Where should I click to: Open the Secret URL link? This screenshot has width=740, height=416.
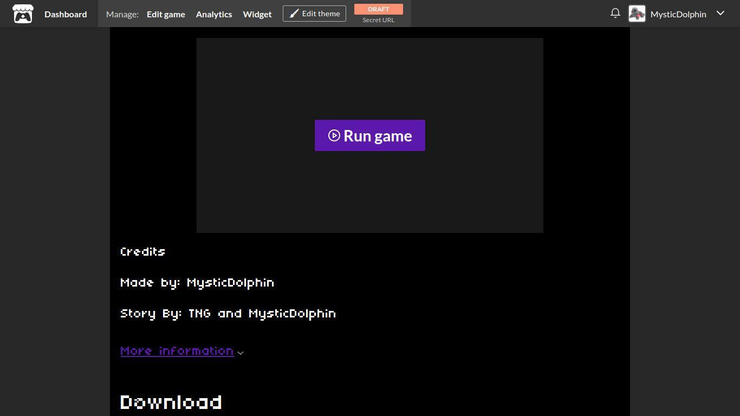click(x=379, y=20)
